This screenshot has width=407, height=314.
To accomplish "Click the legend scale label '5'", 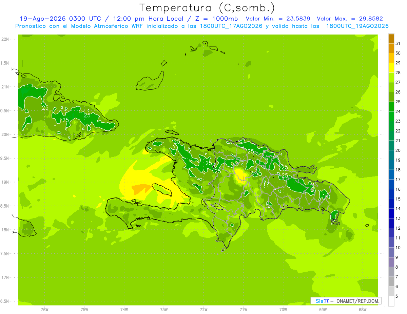I will point(397,296).
